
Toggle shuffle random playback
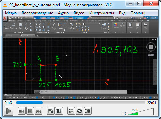coord(88,111)
